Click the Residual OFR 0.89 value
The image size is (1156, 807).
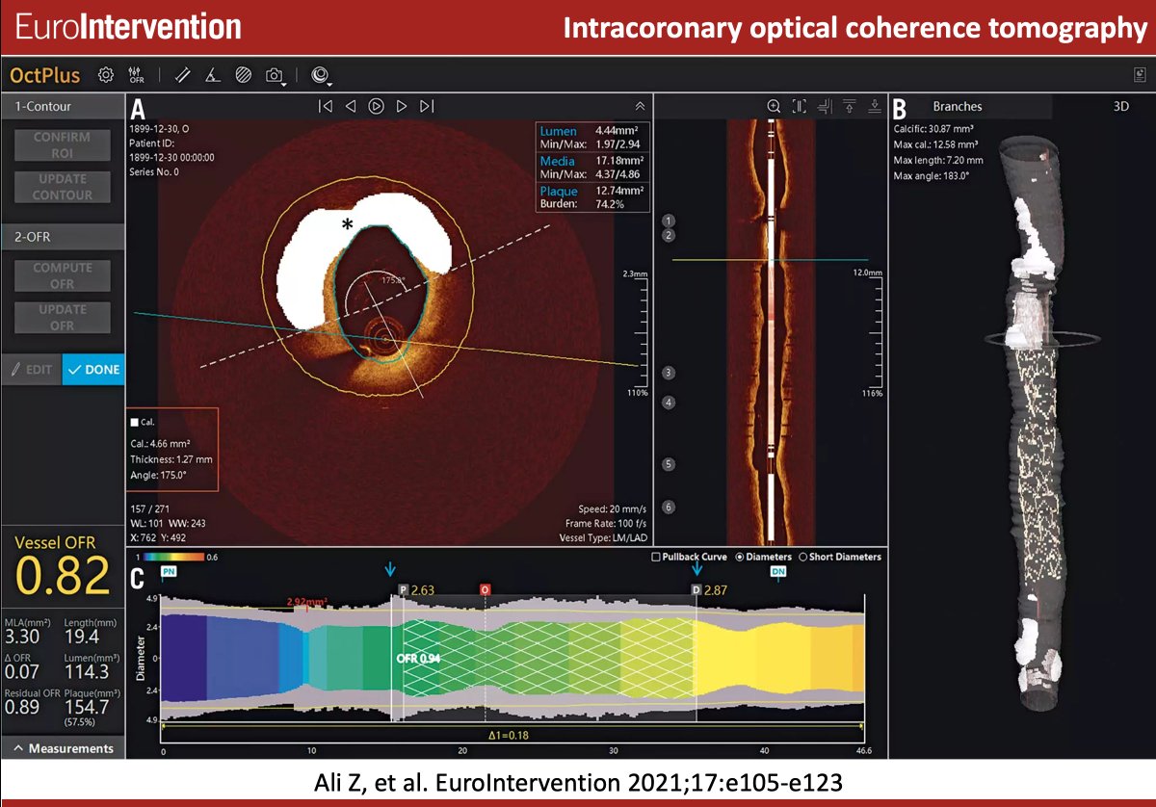20,706
